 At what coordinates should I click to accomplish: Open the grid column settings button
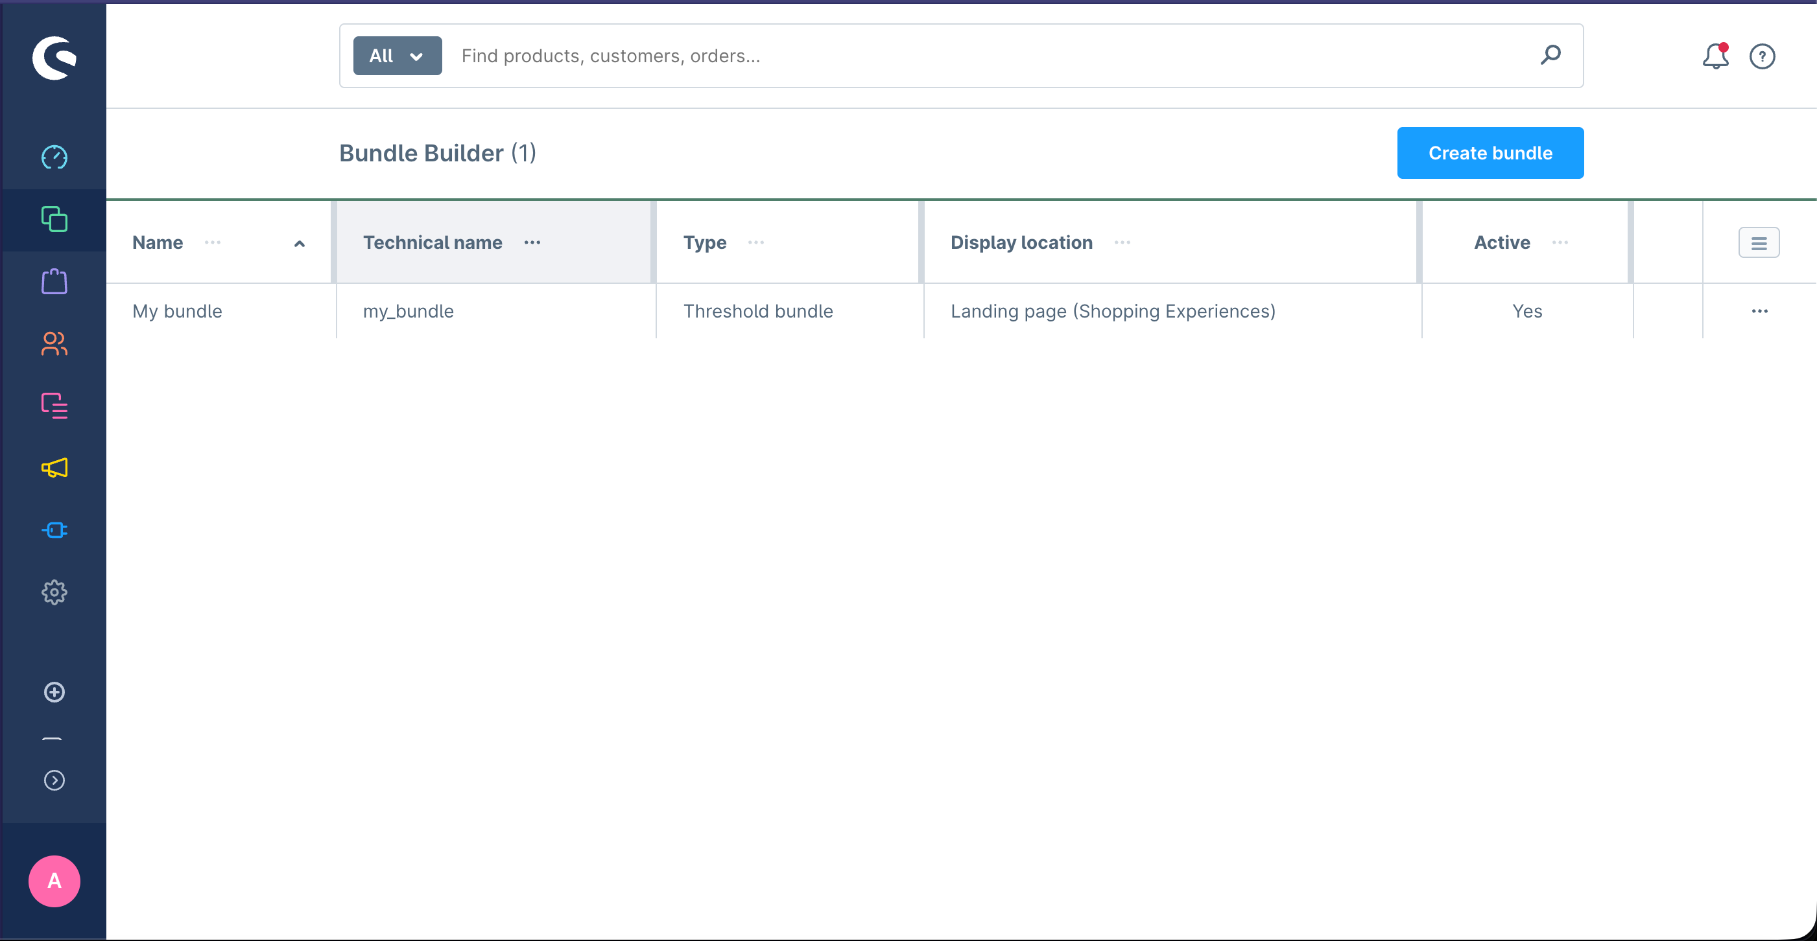coord(1759,242)
